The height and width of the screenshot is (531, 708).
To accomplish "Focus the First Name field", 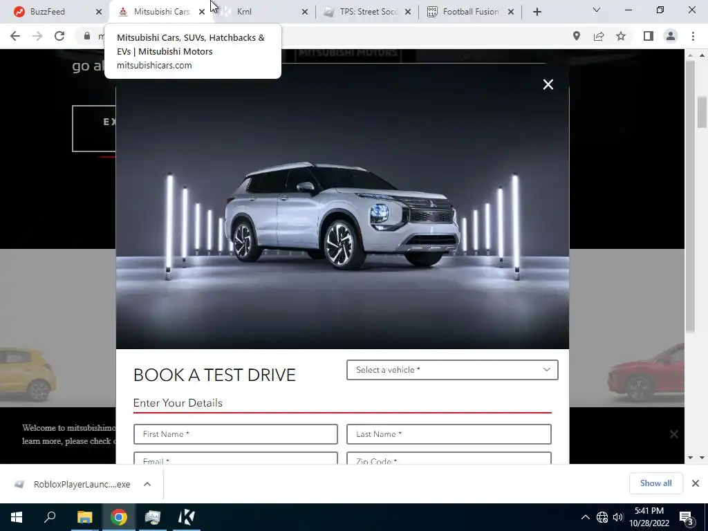I will (236, 434).
